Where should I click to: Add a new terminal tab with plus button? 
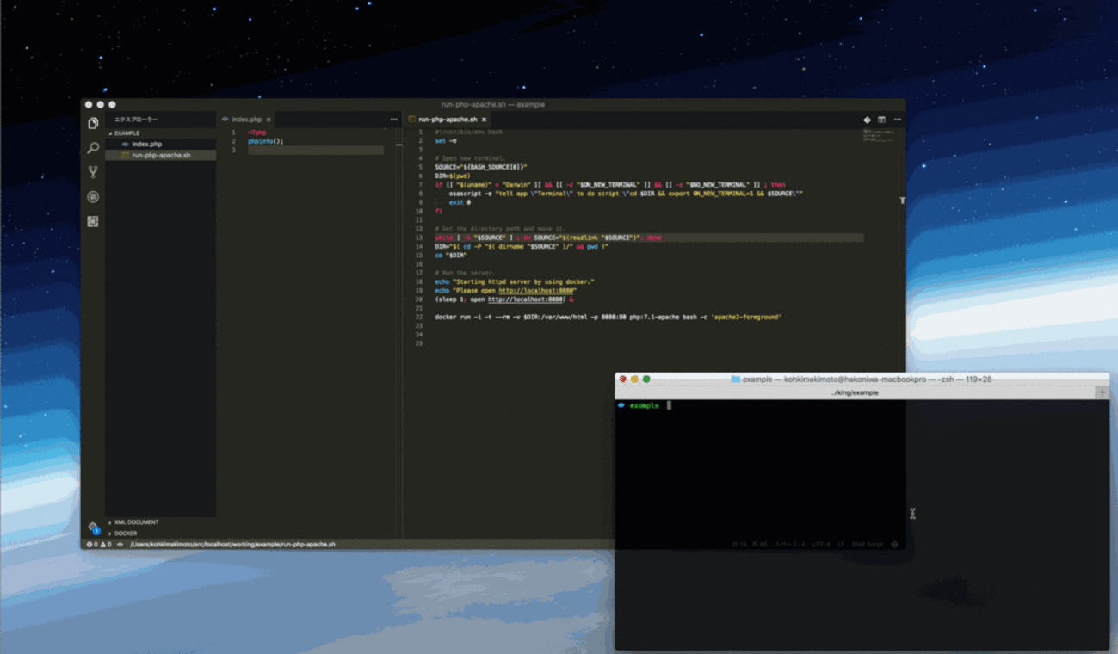click(x=1101, y=392)
